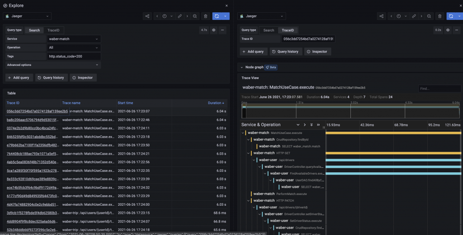Click share icon in left pane toolbar

click(147, 16)
